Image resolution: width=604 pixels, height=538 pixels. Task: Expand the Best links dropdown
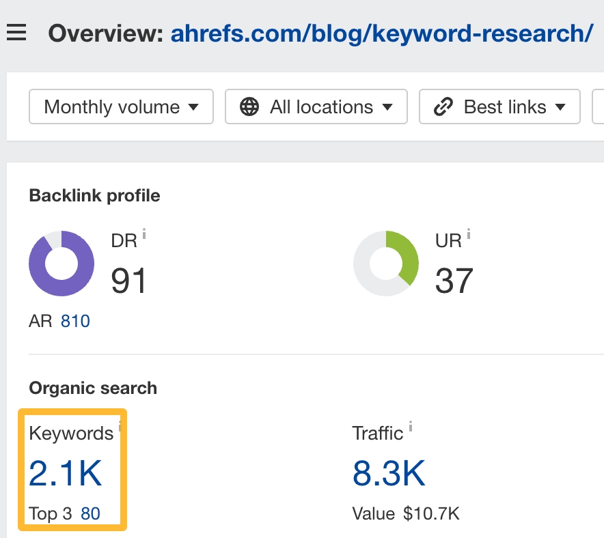click(499, 107)
